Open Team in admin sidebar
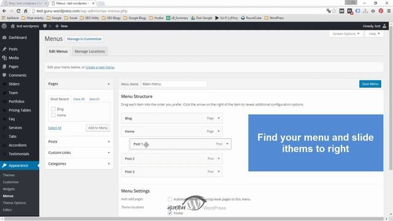This screenshot has height=221, width=393. click(13, 93)
